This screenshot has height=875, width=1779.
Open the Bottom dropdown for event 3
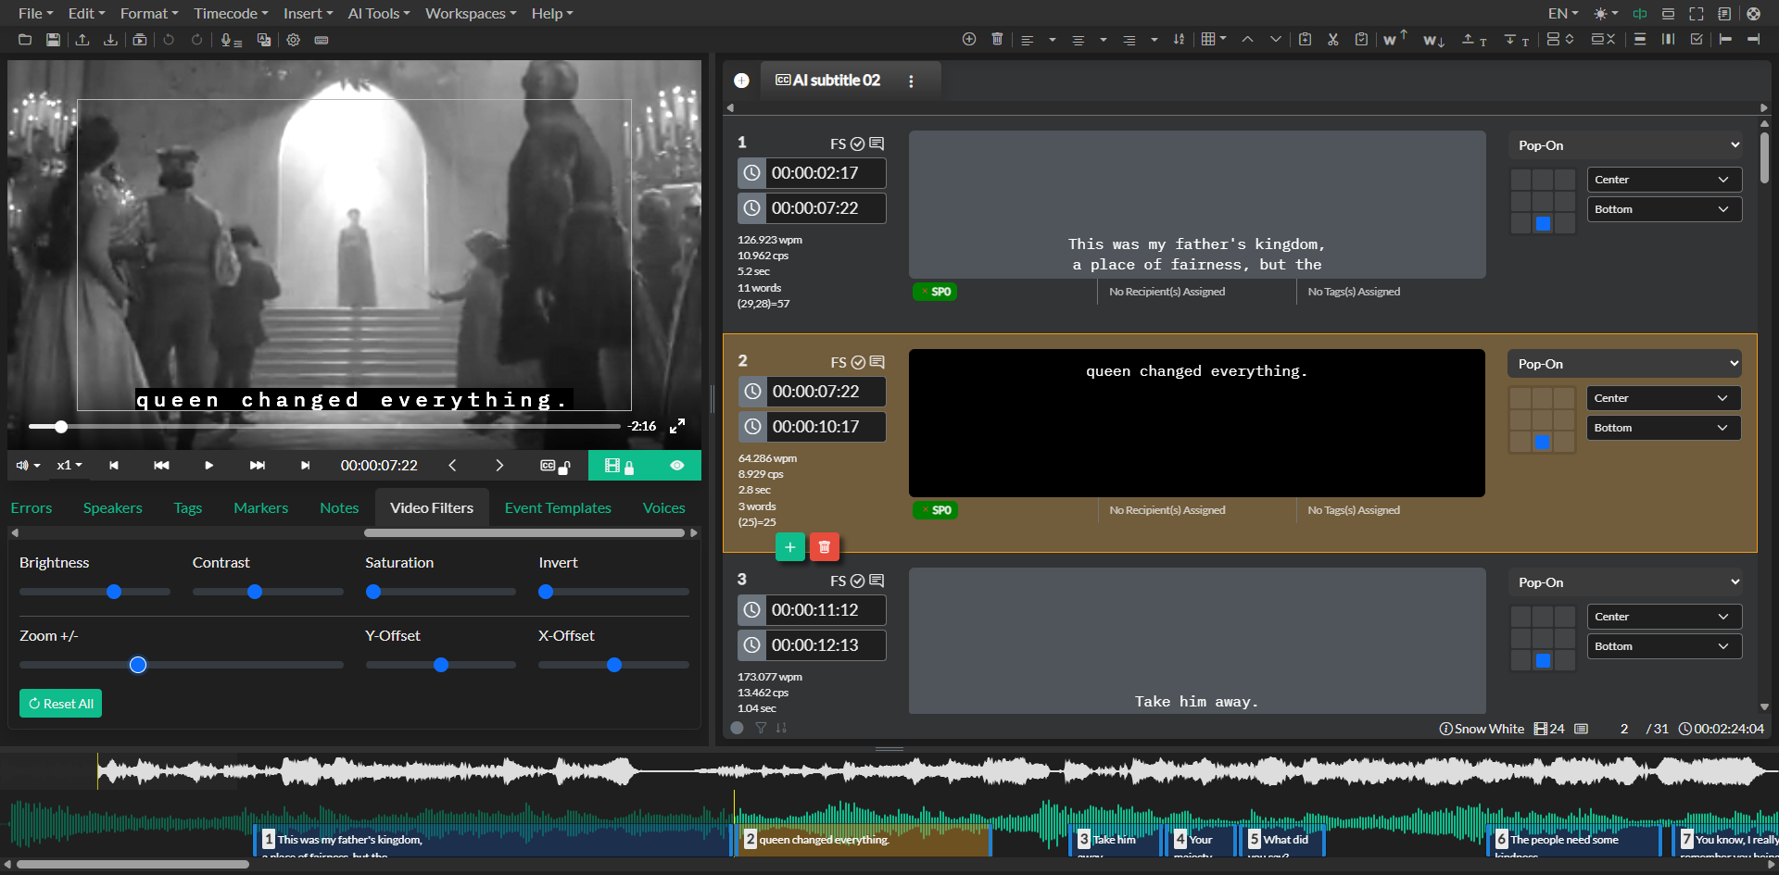[1664, 646]
